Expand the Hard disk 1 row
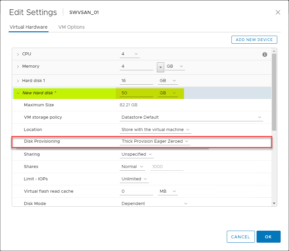The height and width of the screenshot is (251, 289). click(18, 81)
